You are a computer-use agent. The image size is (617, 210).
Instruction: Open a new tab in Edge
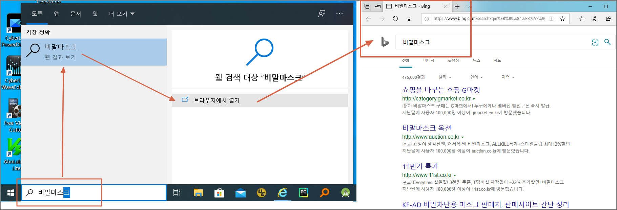[457, 6]
